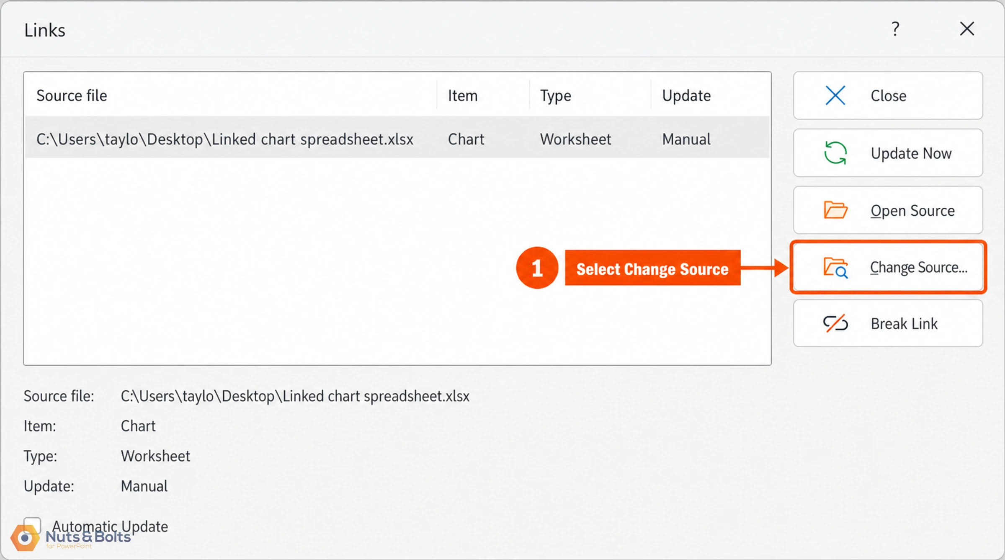Close the Links dialog with title bar X
The image size is (1005, 560).
[x=967, y=29]
